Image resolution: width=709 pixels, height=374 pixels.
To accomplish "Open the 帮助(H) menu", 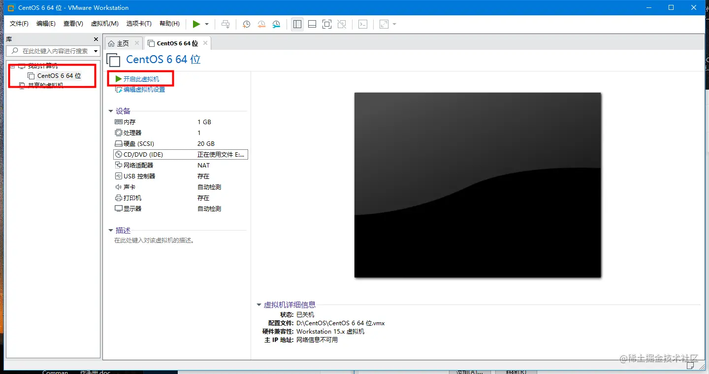I will click(x=169, y=24).
